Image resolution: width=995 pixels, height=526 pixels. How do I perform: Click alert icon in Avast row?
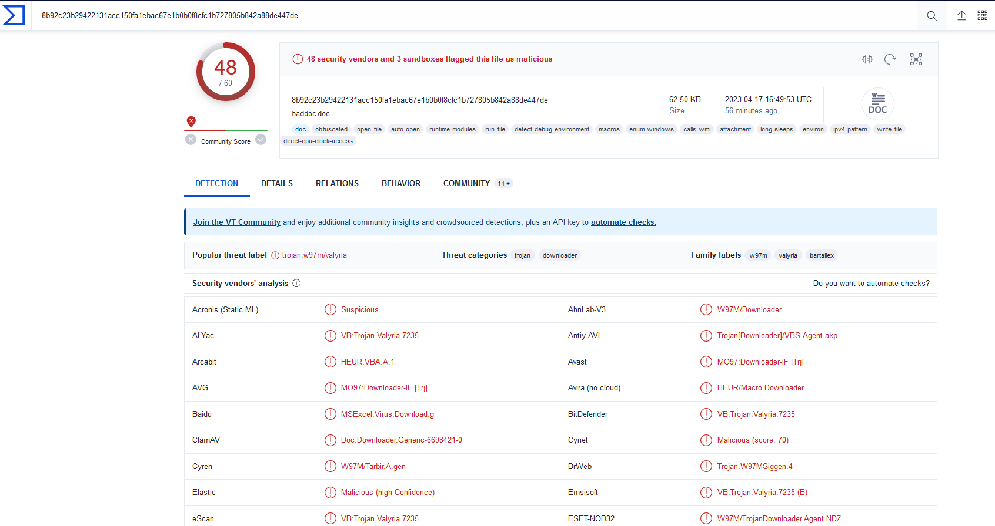706,362
